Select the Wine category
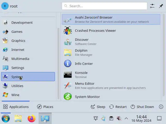Viewport: 166px width, 124px height. (28, 95)
